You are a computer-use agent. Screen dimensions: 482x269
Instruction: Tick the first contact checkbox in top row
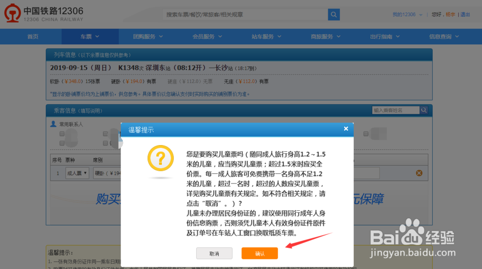pyautogui.click(x=62, y=134)
